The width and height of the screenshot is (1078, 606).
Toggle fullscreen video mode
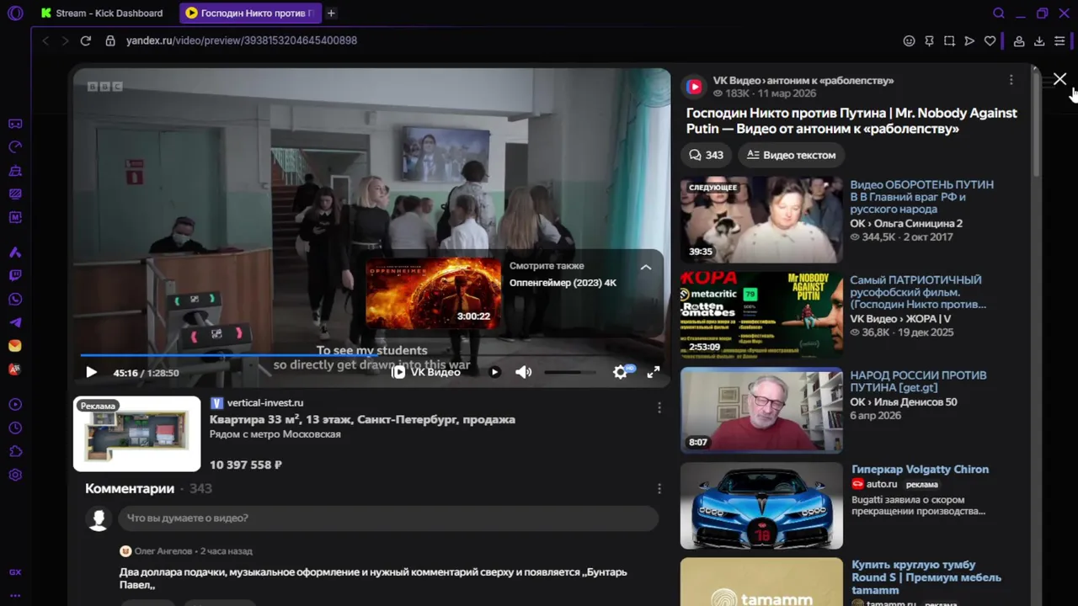pyautogui.click(x=653, y=372)
